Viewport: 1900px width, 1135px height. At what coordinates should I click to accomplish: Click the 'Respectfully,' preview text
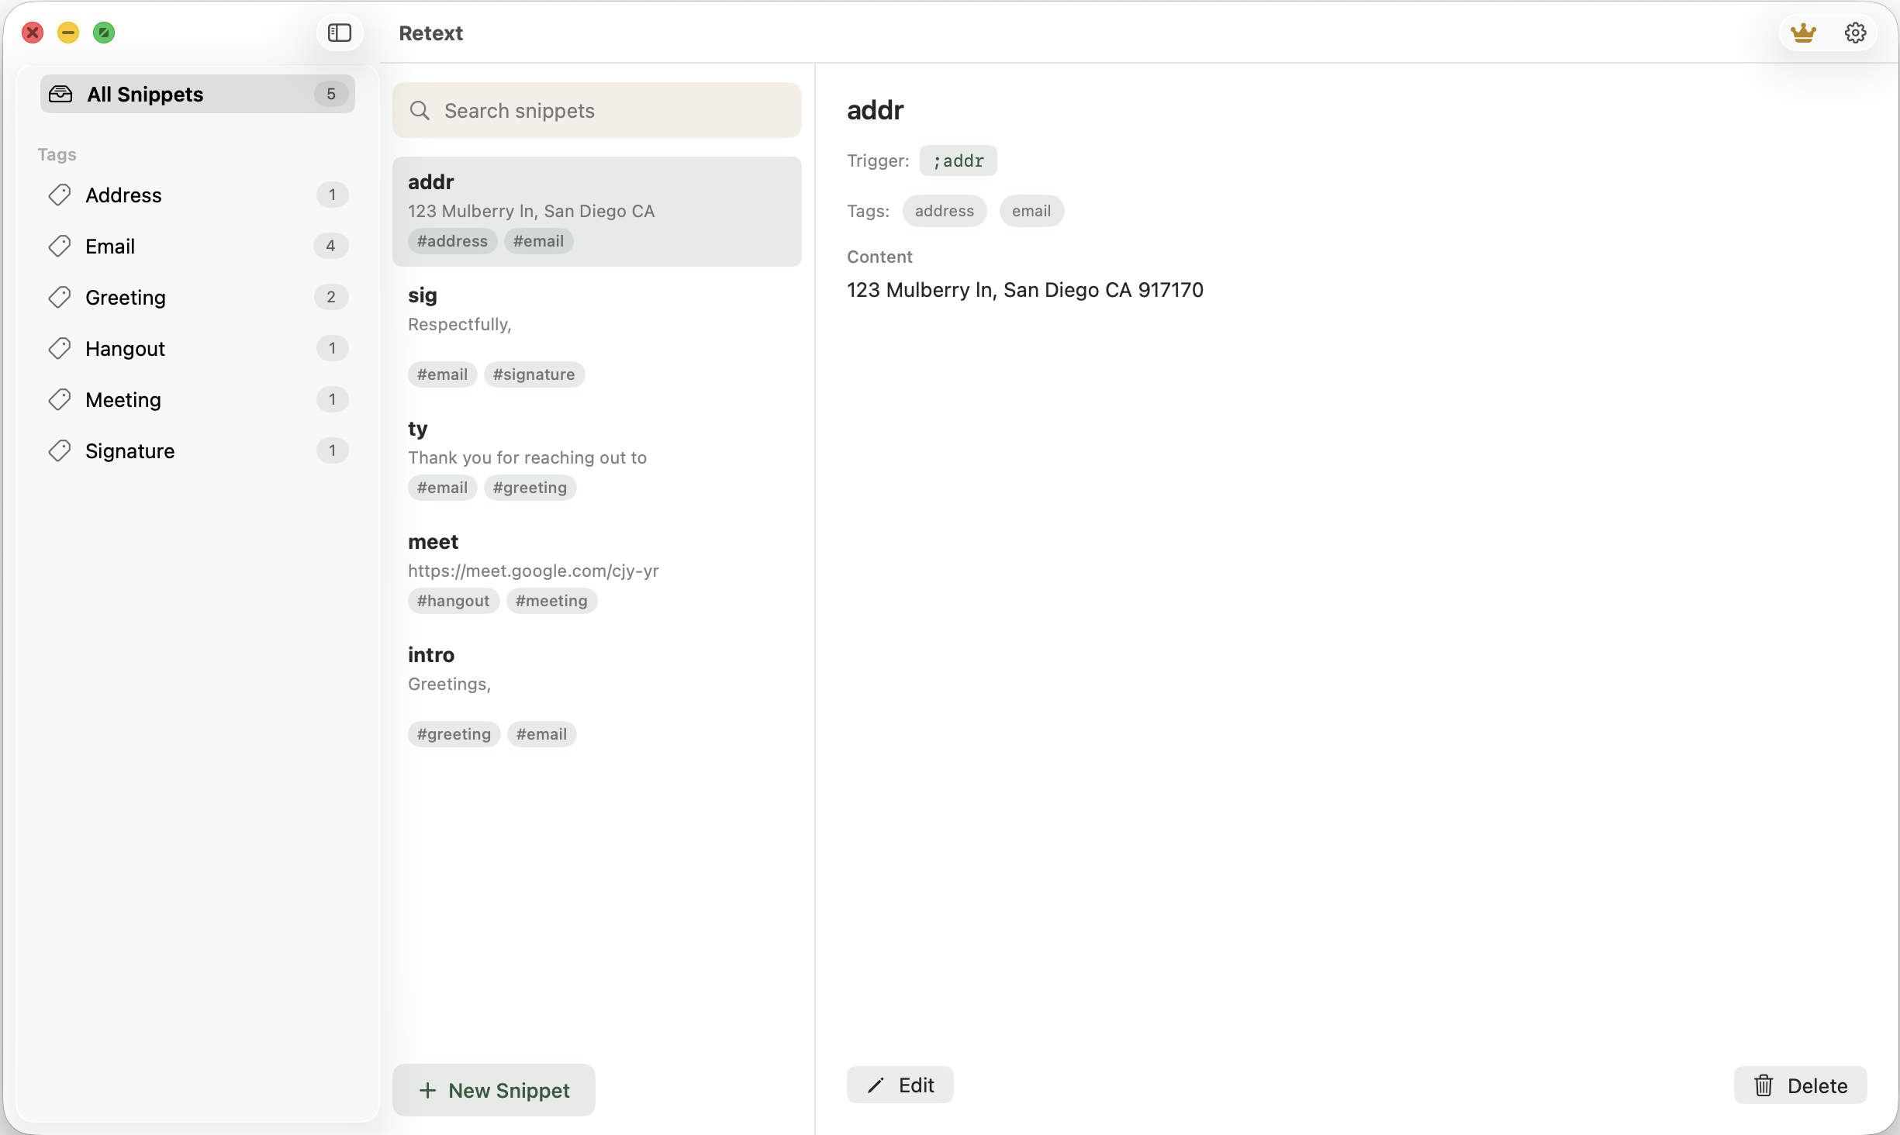click(460, 324)
